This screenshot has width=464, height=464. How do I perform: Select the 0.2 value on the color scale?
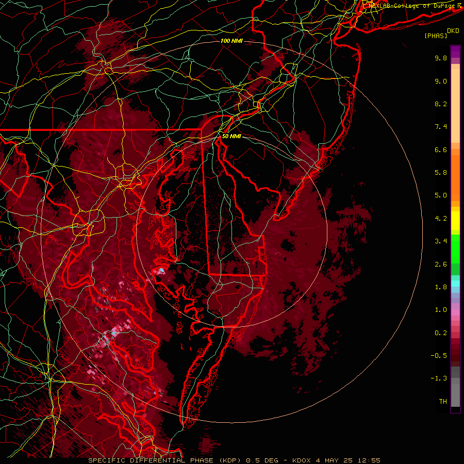(x=441, y=333)
